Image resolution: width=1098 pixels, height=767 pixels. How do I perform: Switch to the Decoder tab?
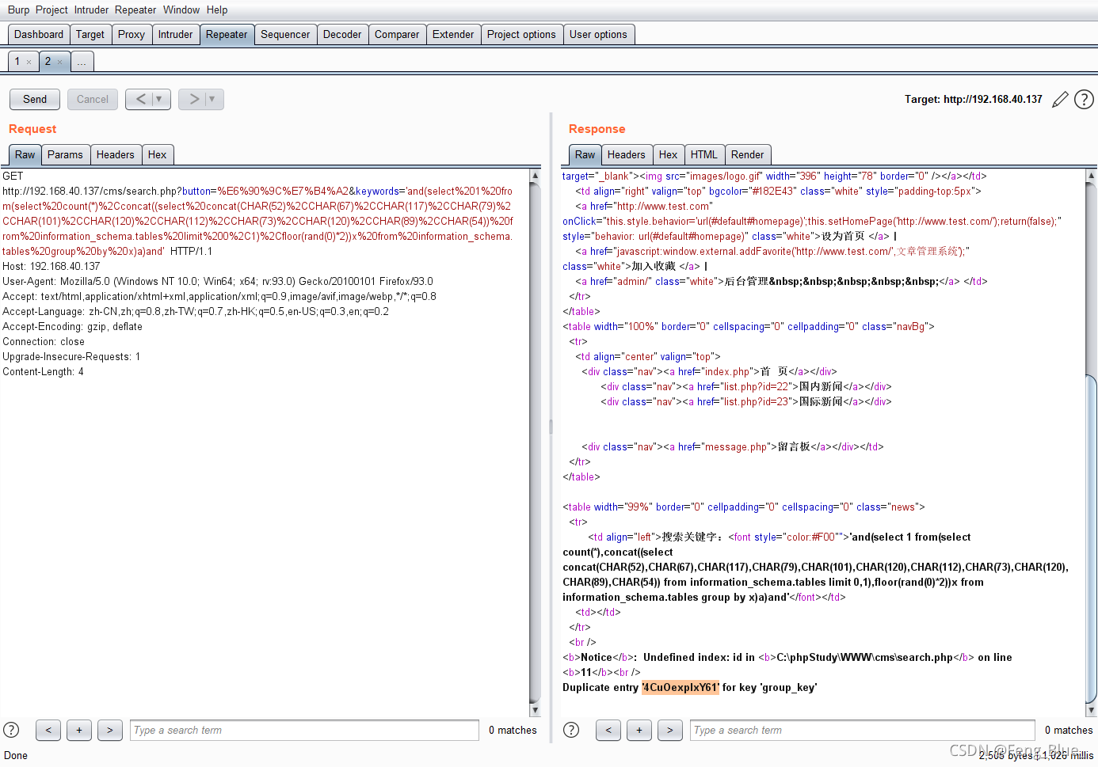[342, 34]
